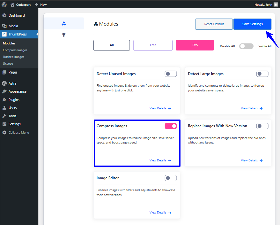The image size is (280, 225).
Task: Click the WordPress logo icon
Action: (x=4, y=5)
